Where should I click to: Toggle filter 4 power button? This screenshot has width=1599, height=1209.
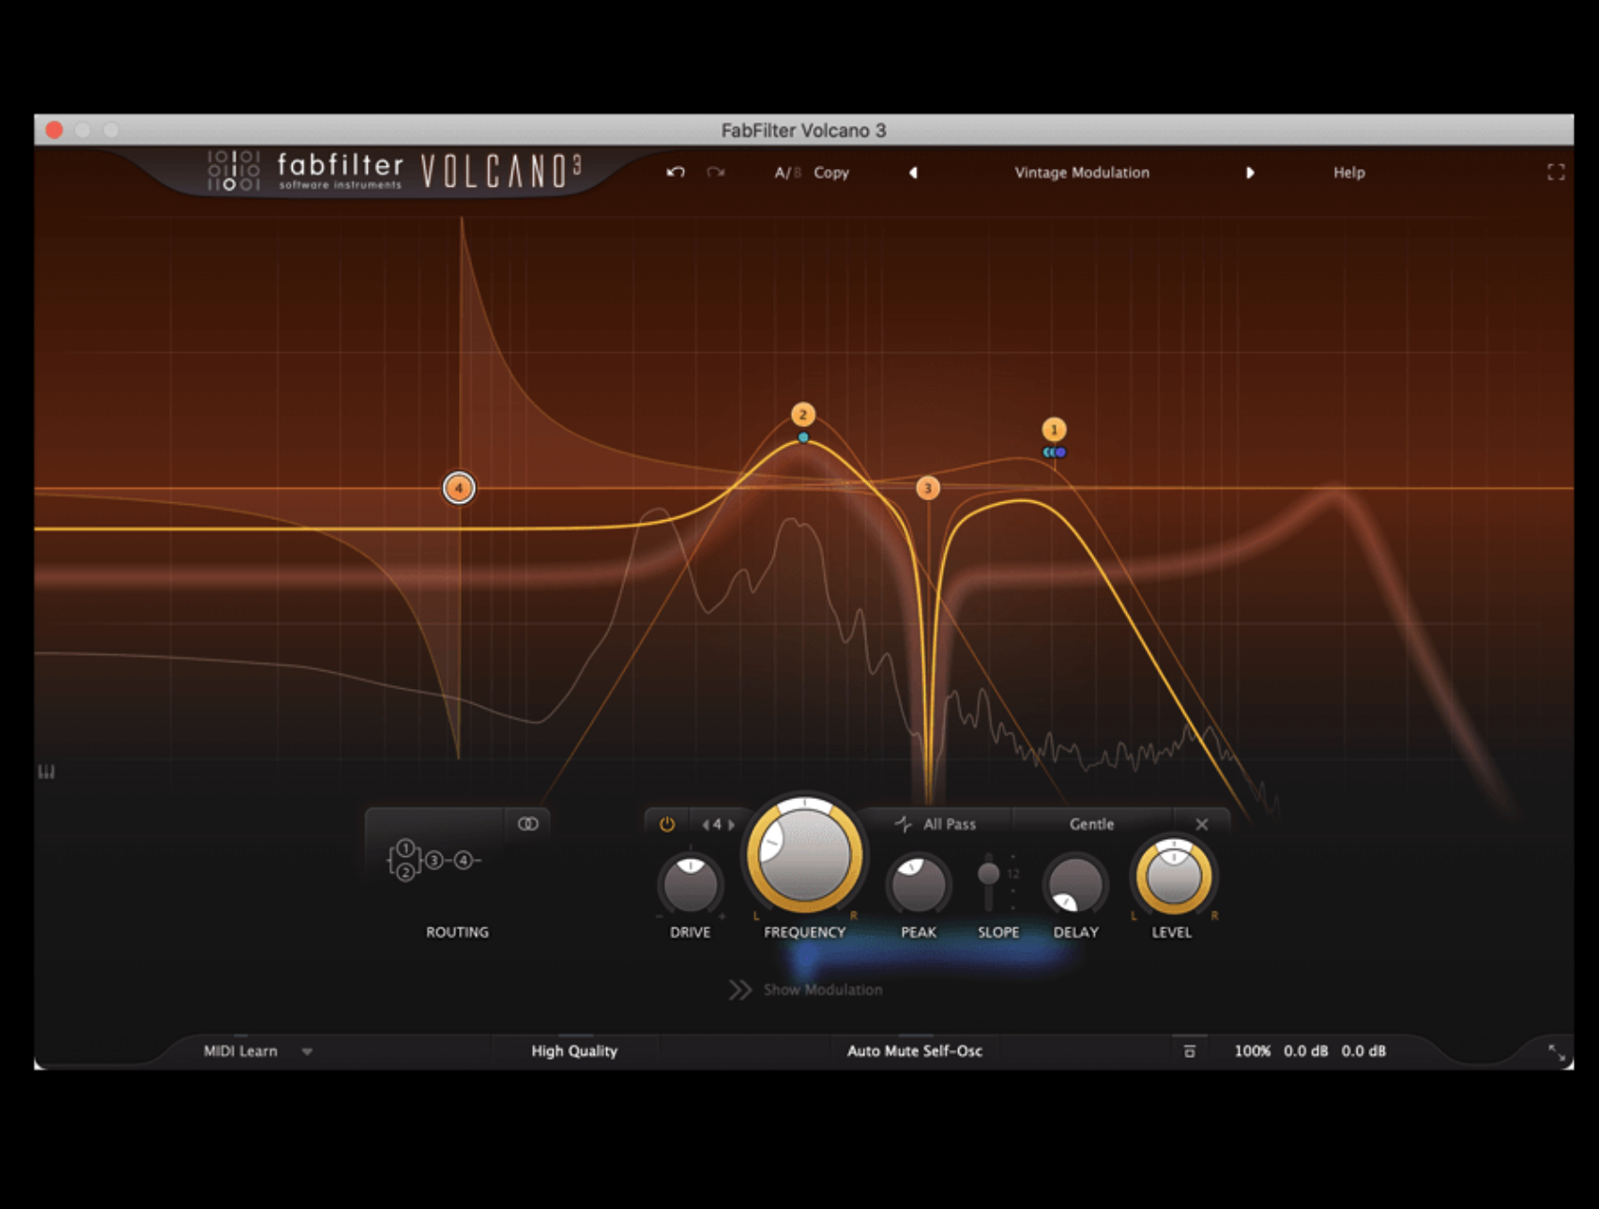pyautogui.click(x=667, y=824)
